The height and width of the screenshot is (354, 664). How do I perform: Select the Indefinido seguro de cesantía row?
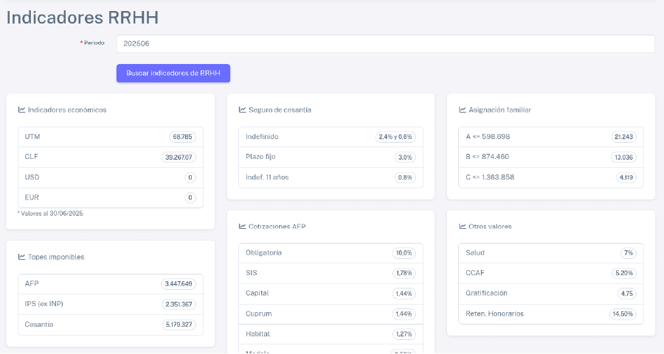[331, 137]
